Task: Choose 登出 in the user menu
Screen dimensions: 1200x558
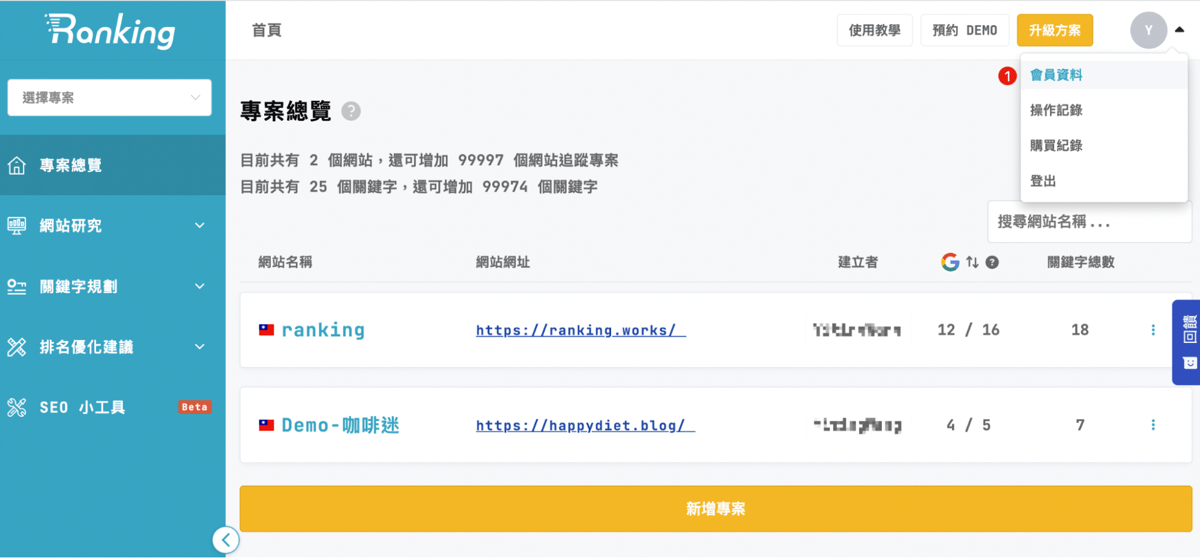Action: 1043,181
